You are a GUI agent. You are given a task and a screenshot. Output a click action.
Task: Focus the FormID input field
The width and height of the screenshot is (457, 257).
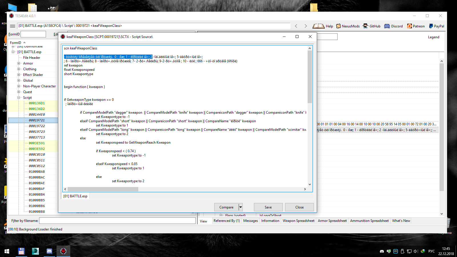[33, 34]
